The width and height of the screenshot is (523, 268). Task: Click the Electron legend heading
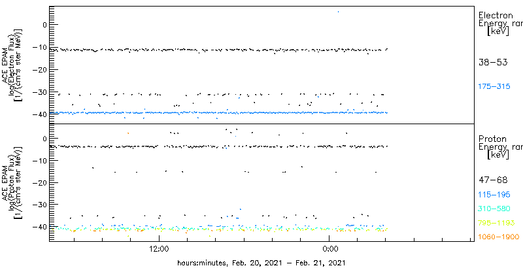pos(496,15)
